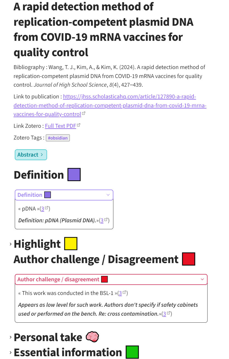229x359 pixels.
Task: Click the green square beside Essential information
Action: [x=132, y=352]
